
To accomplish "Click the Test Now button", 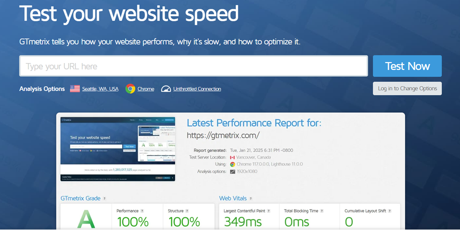I will coord(407,66).
